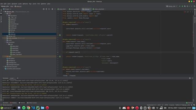Expand the static folder

click(5, 40)
